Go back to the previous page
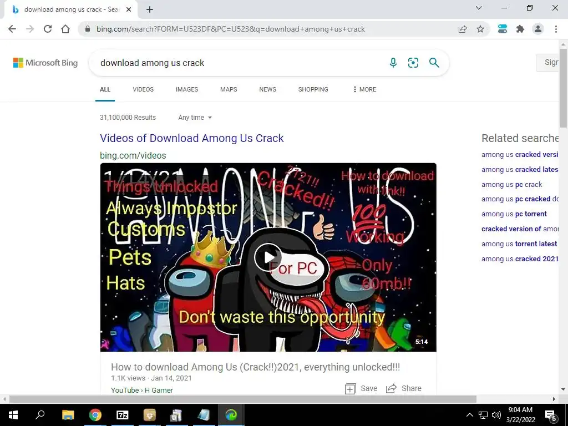Screen dimensions: 568x426 [12, 29]
